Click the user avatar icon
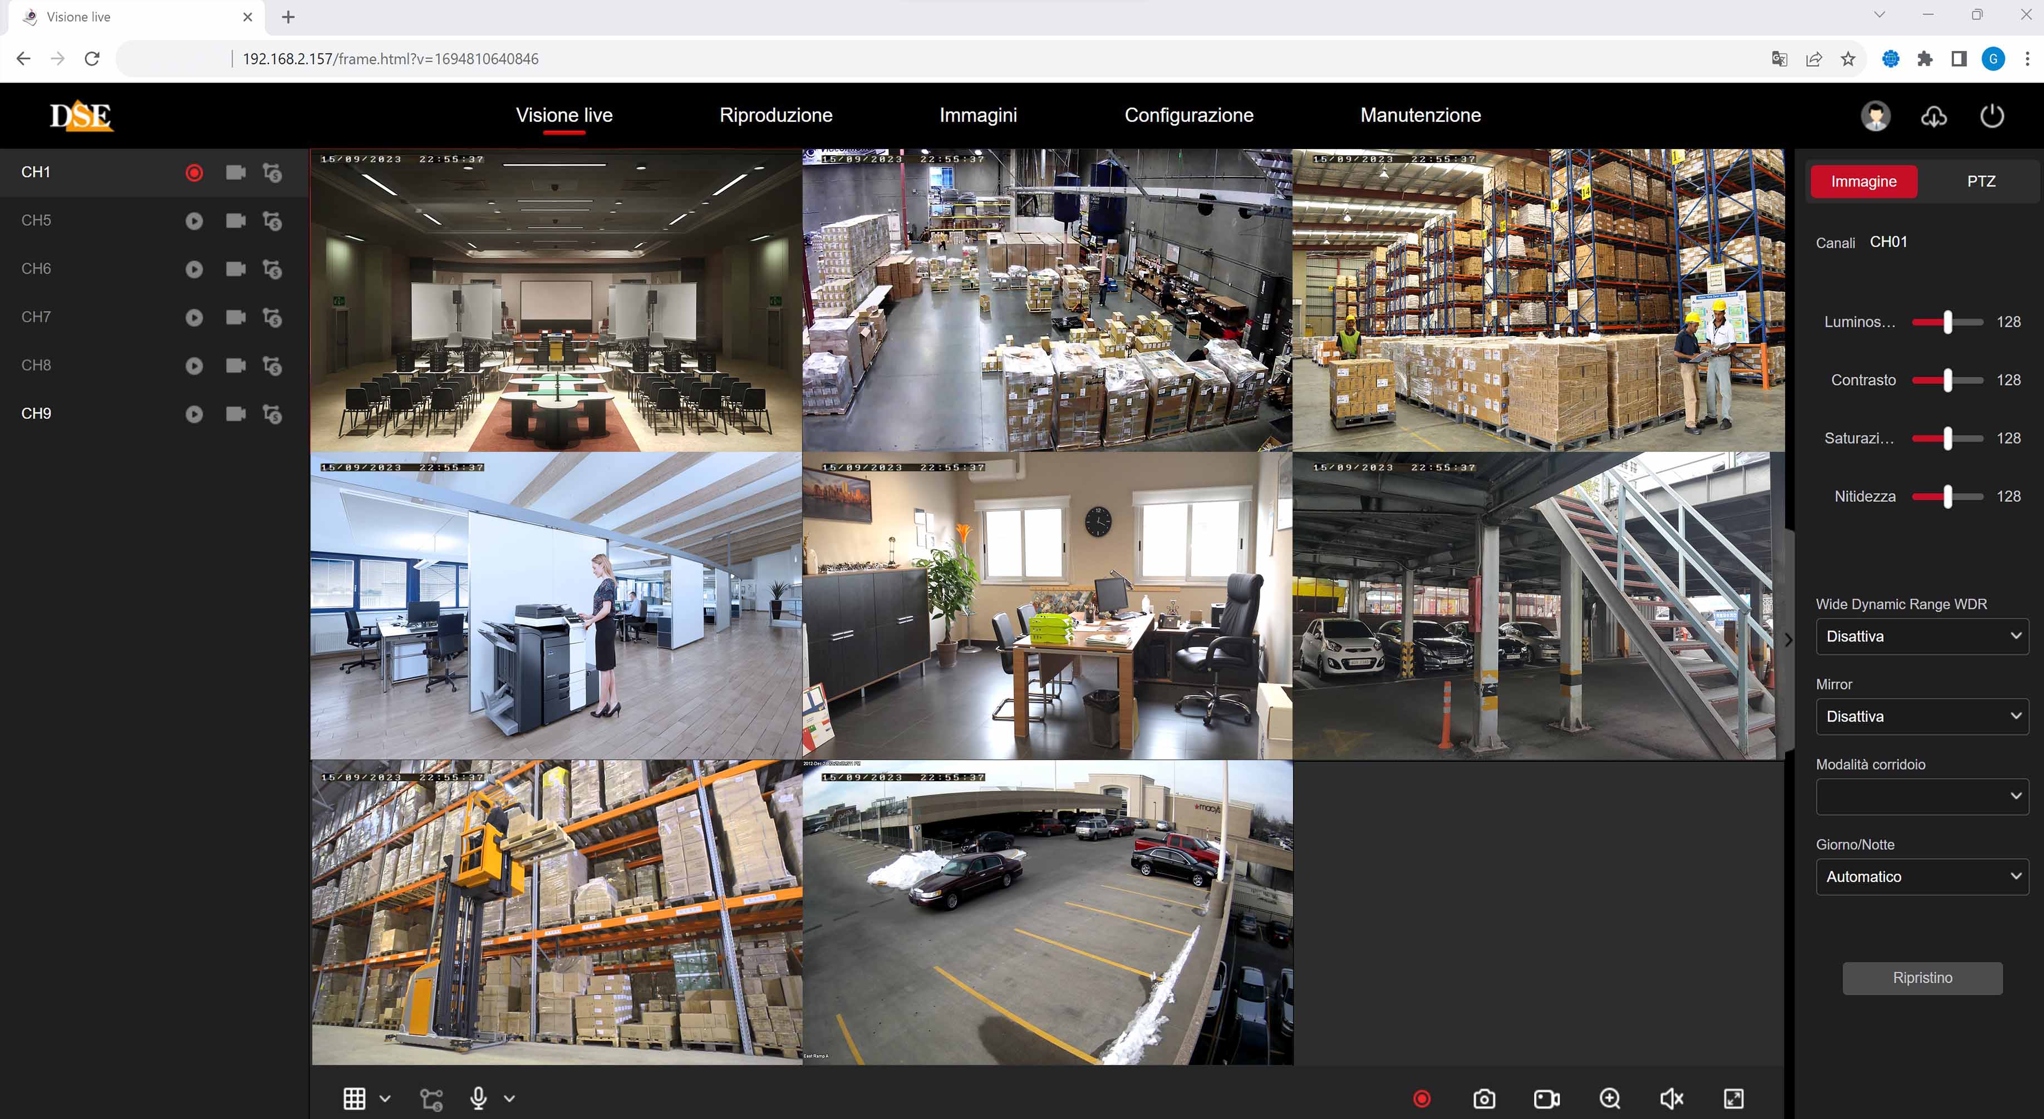The image size is (2044, 1119). (1875, 117)
